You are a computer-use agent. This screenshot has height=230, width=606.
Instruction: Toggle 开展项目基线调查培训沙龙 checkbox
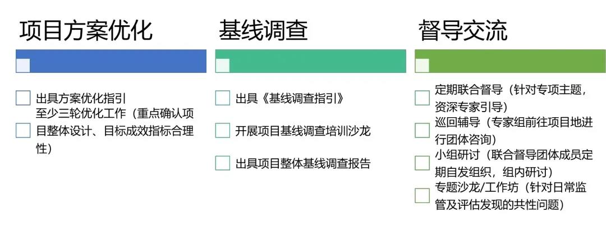[x=222, y=131]
